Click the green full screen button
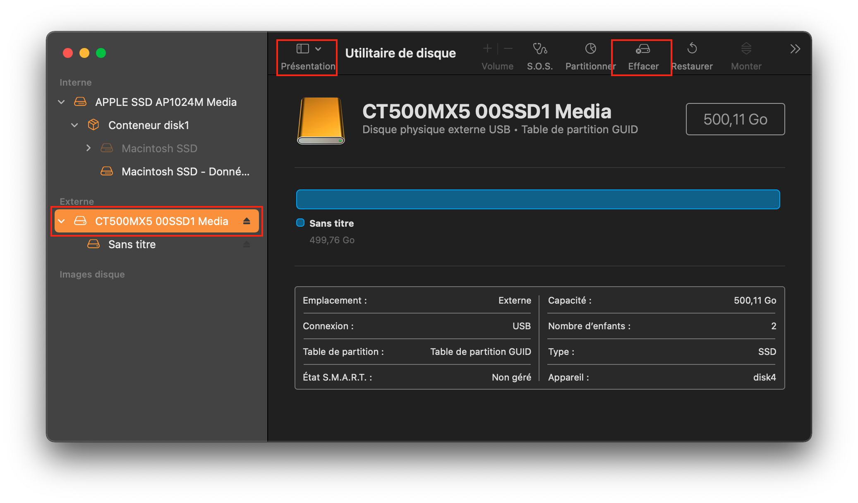This screenshot has width=858, height=503. click(101, 53)
